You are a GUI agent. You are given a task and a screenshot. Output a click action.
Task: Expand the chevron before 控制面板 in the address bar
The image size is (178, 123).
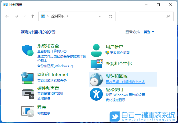tap(48, 16)
